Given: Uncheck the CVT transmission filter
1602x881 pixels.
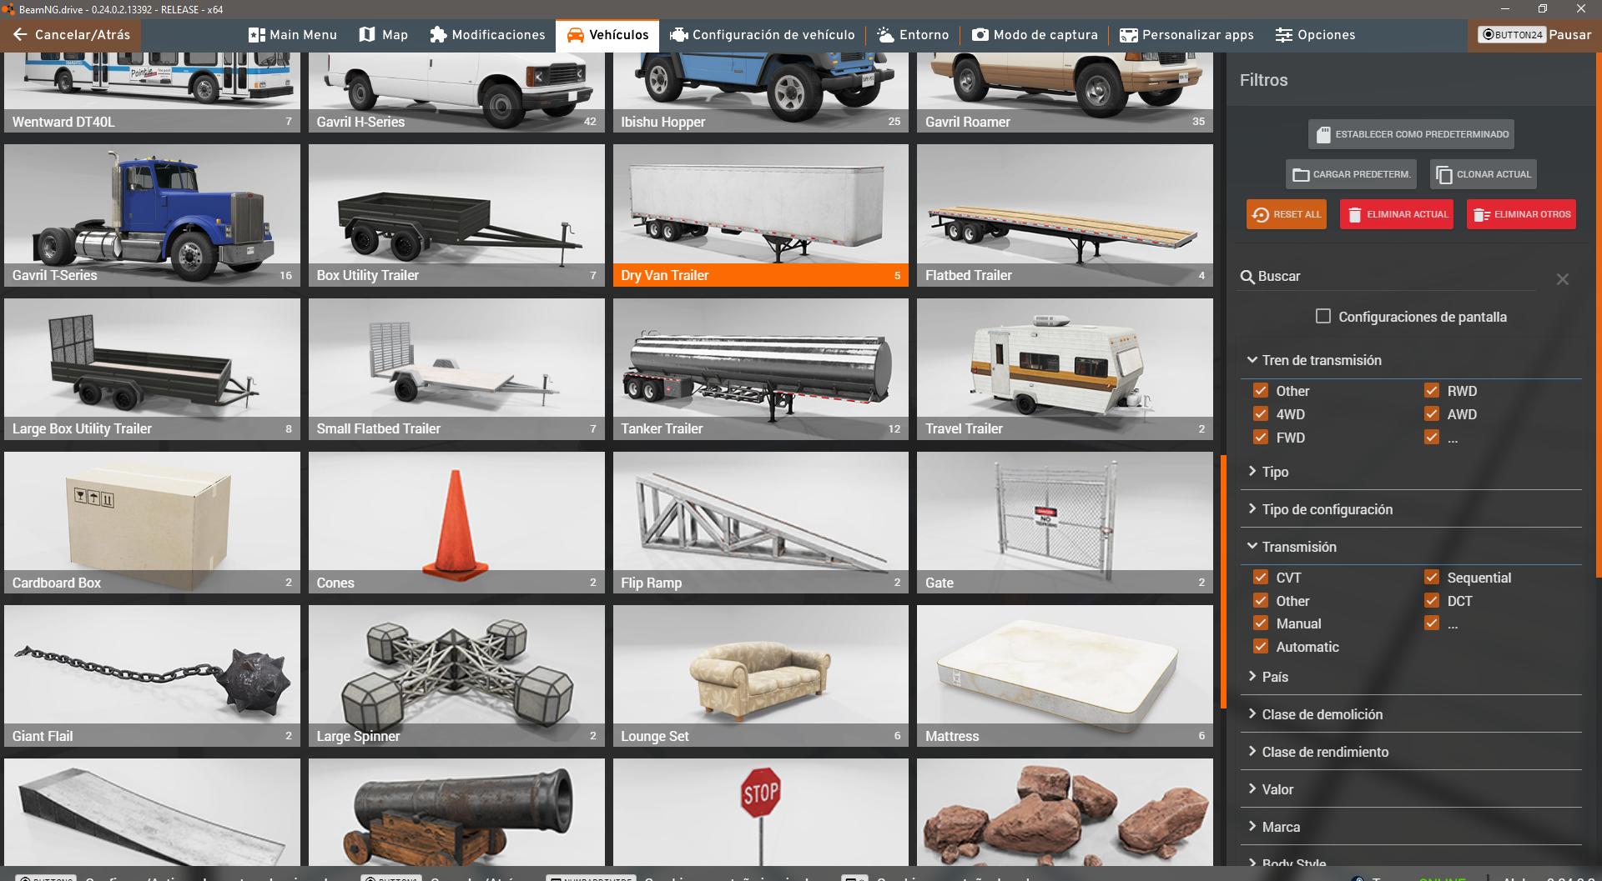Looking at the screenshot, I should pyautogui.click(x=1261, y=578).
